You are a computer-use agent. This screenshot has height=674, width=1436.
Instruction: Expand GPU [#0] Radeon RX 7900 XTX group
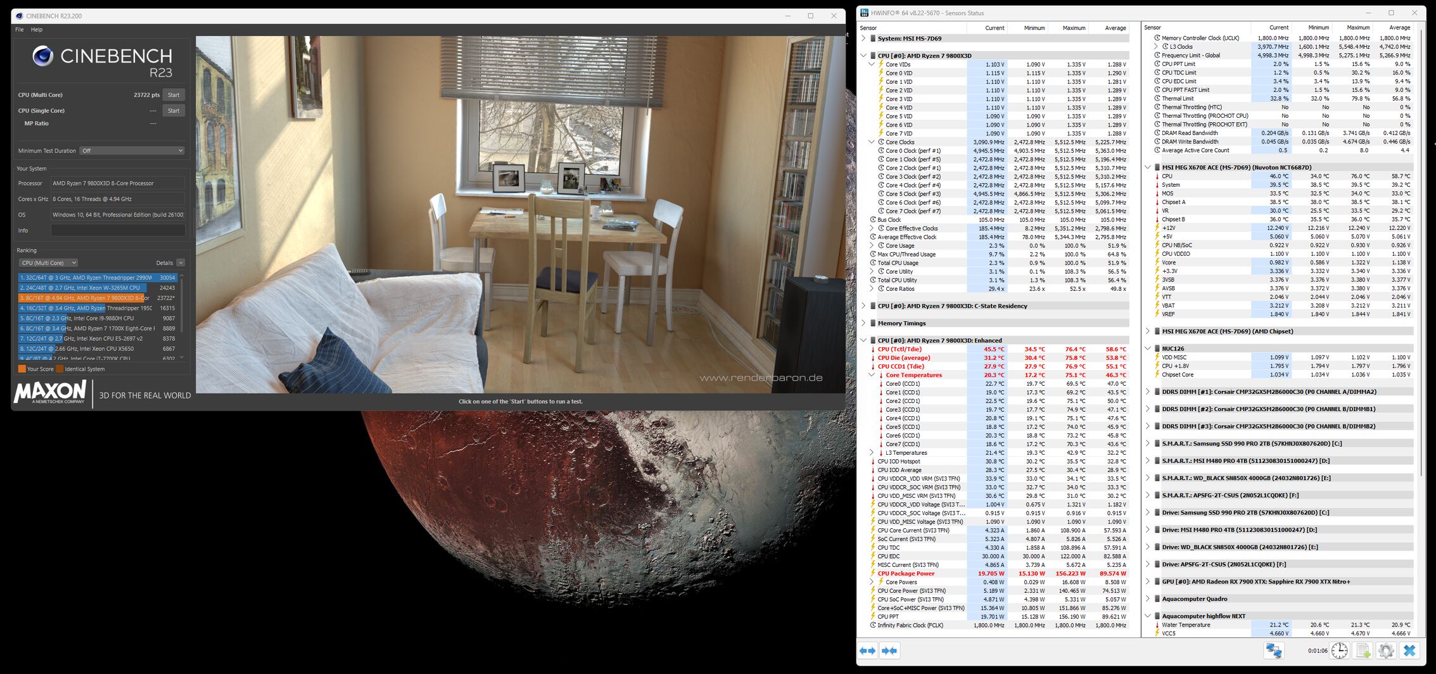(1148, 582)
